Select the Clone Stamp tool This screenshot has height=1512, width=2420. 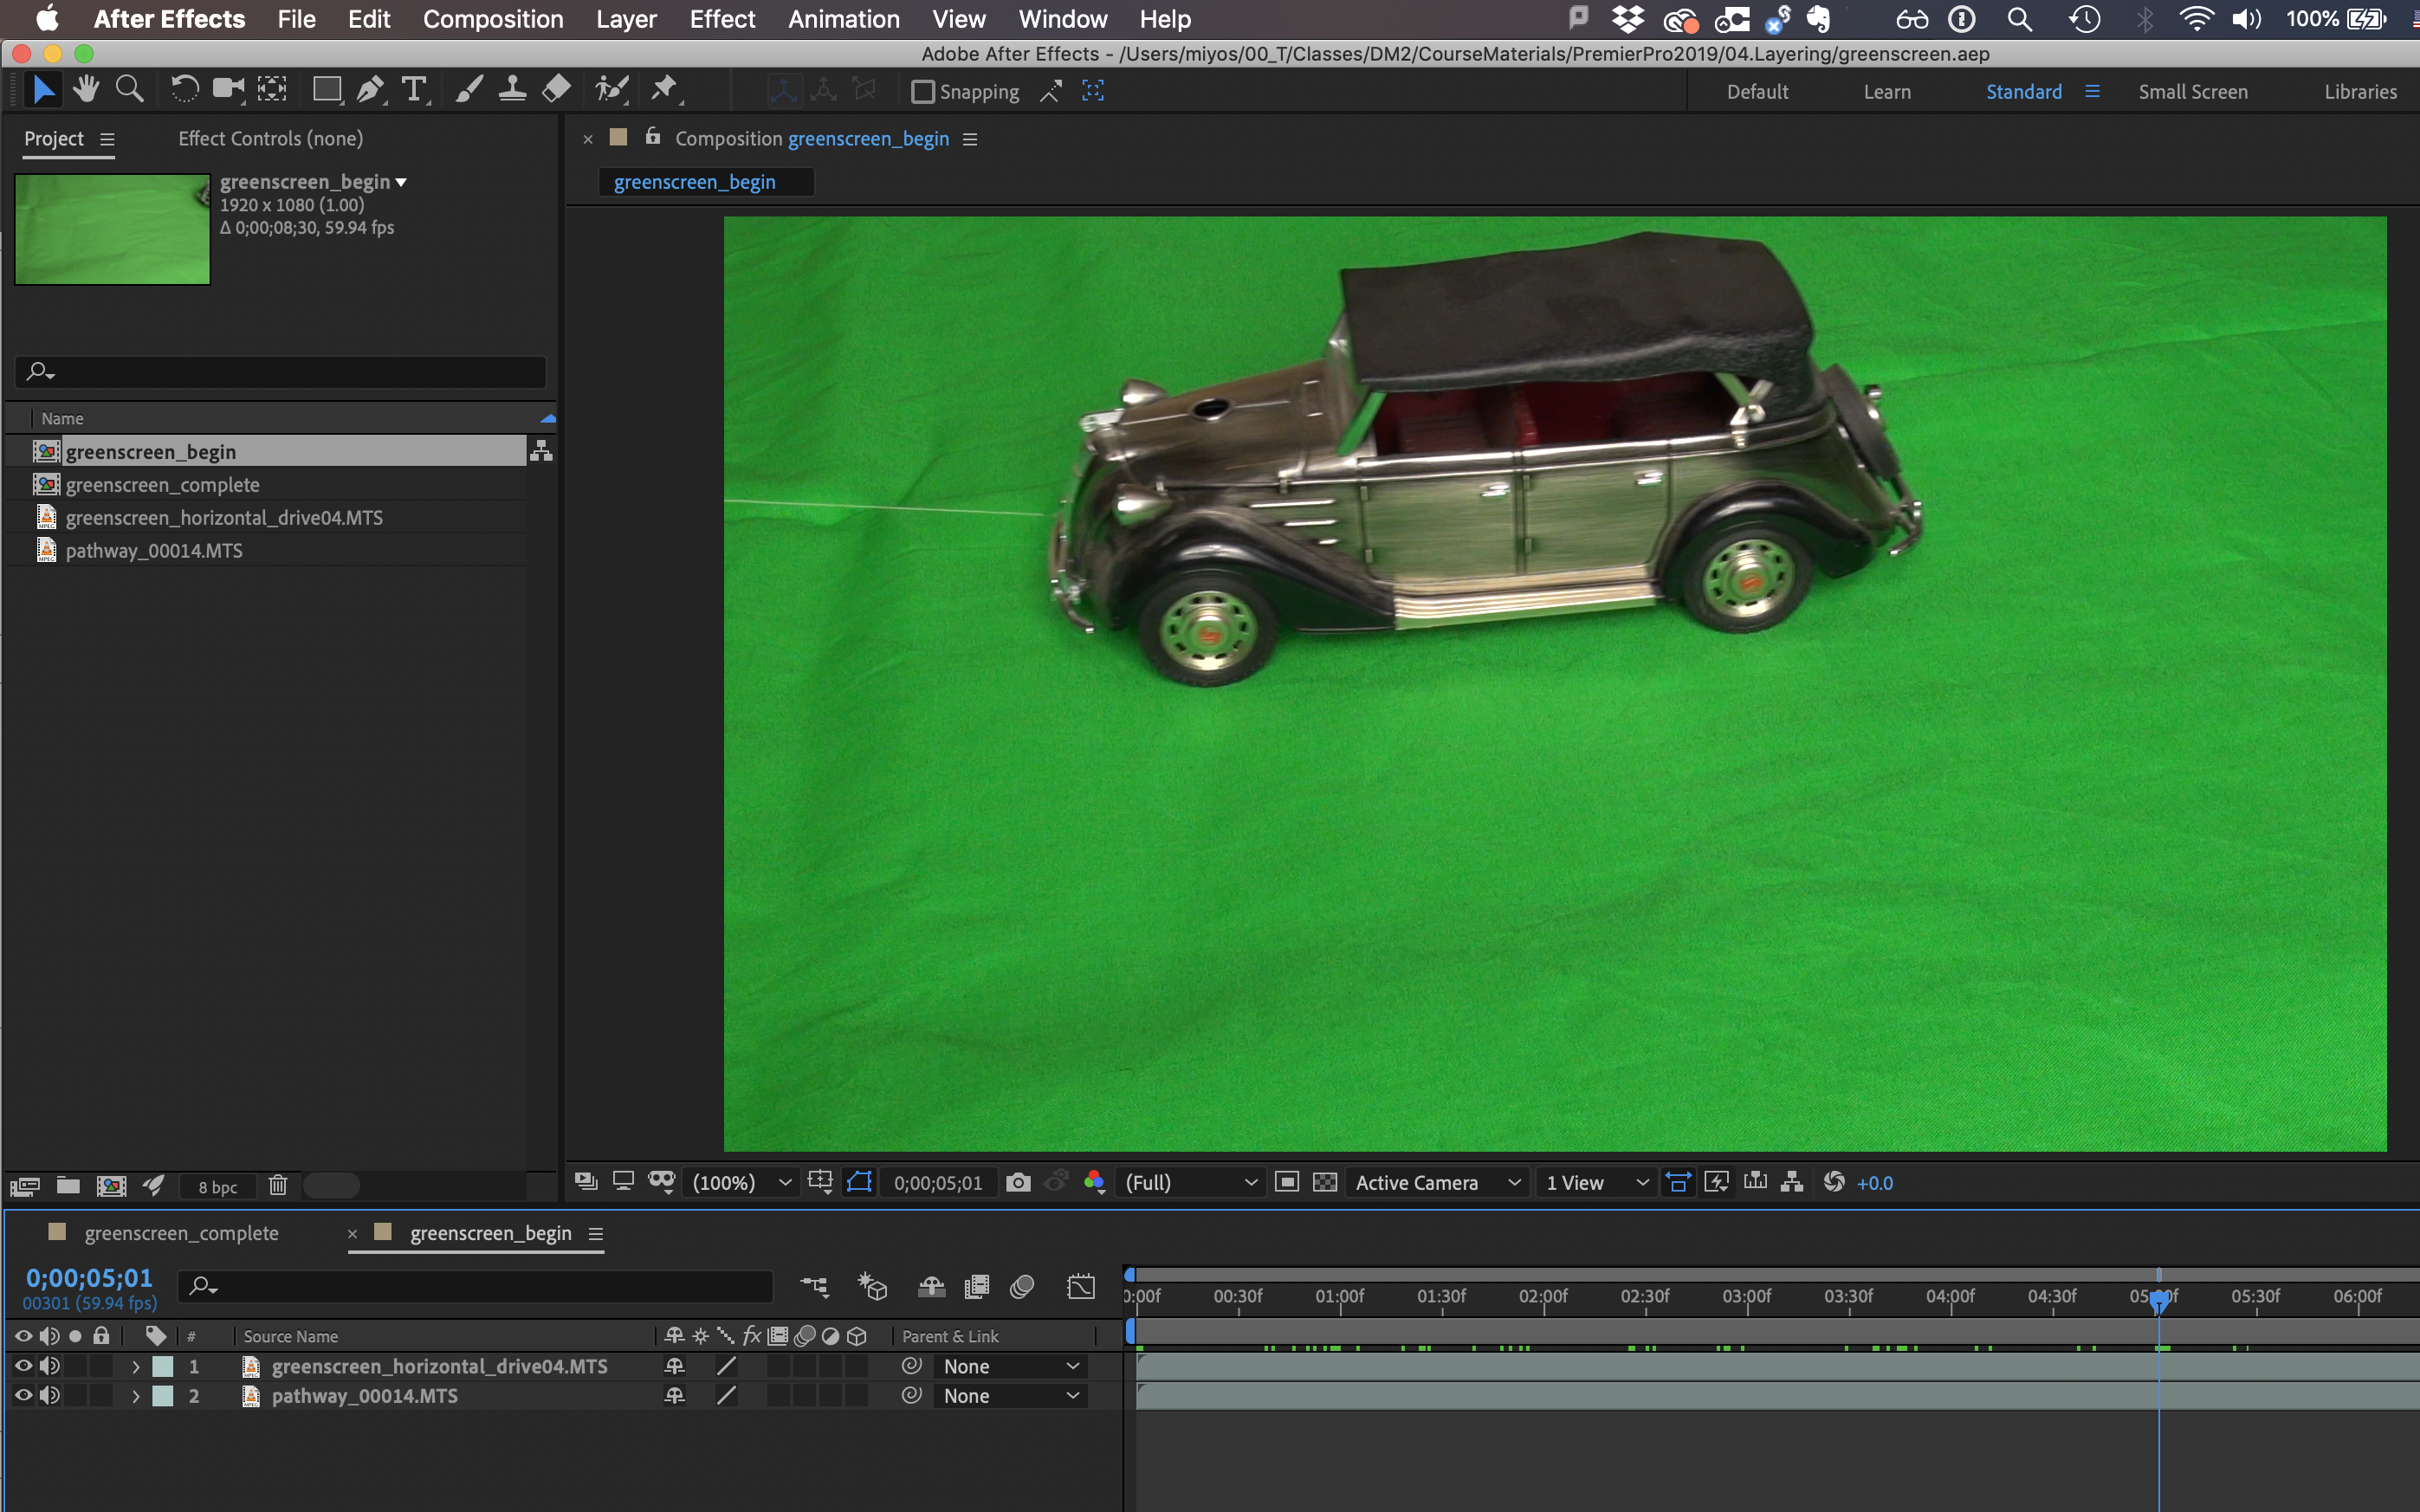pos(512,90)
